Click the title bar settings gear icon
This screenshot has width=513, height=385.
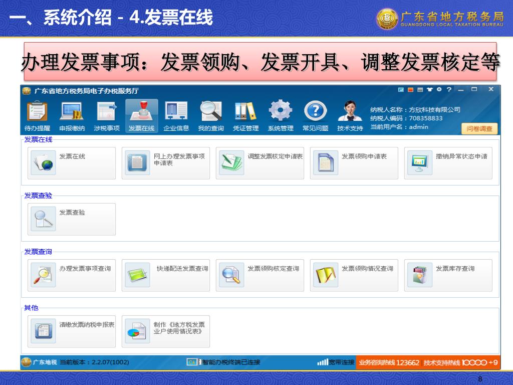click(439, 89)
